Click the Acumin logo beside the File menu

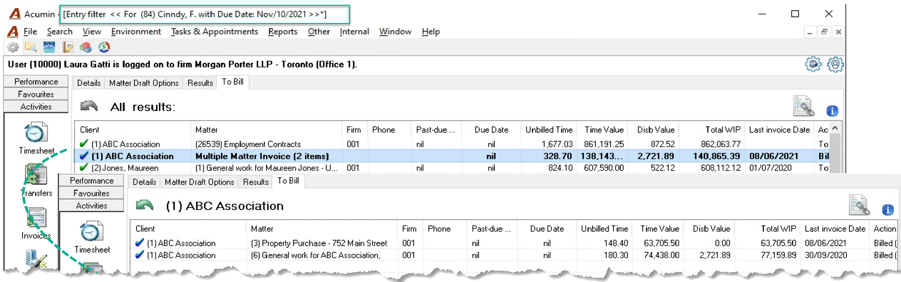pos(13,32)
